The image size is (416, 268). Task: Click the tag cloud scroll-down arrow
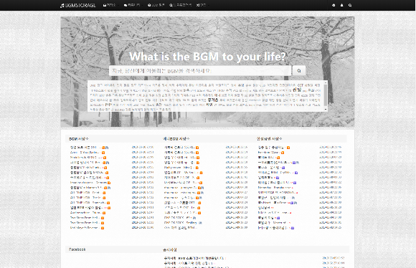coord(326,109)
